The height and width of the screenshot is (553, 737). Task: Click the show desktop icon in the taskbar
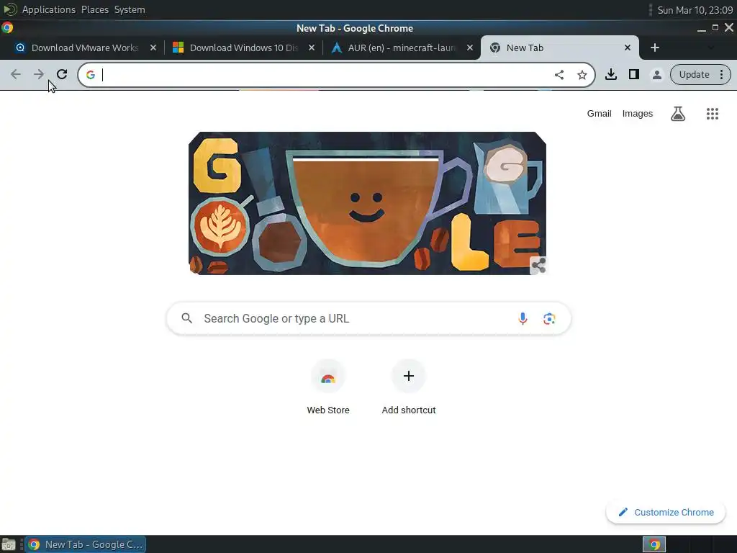(x=9, y=544)
